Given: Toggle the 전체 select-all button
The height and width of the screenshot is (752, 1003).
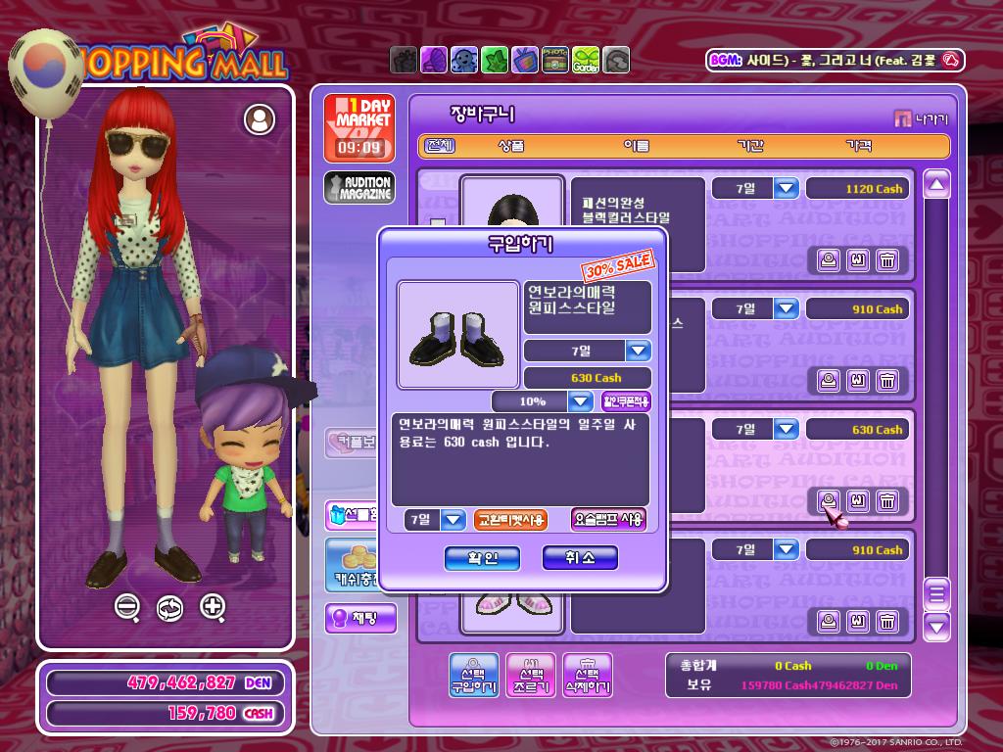Looking at the screenshot, I should click(x=440, y=146).
